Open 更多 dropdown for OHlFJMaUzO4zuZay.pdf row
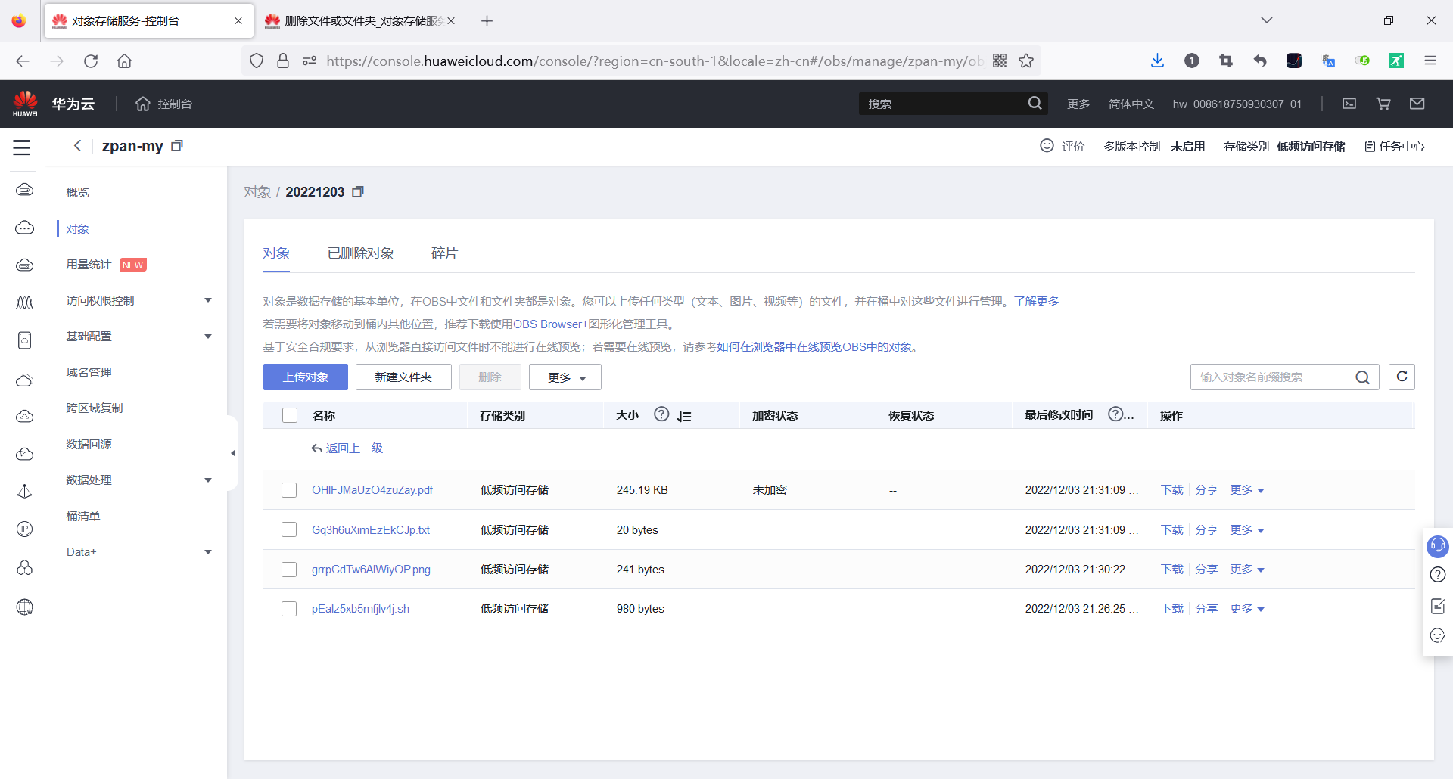Screen dimensions: 1453x779 pyautogui.click(x=1247, y=490)
